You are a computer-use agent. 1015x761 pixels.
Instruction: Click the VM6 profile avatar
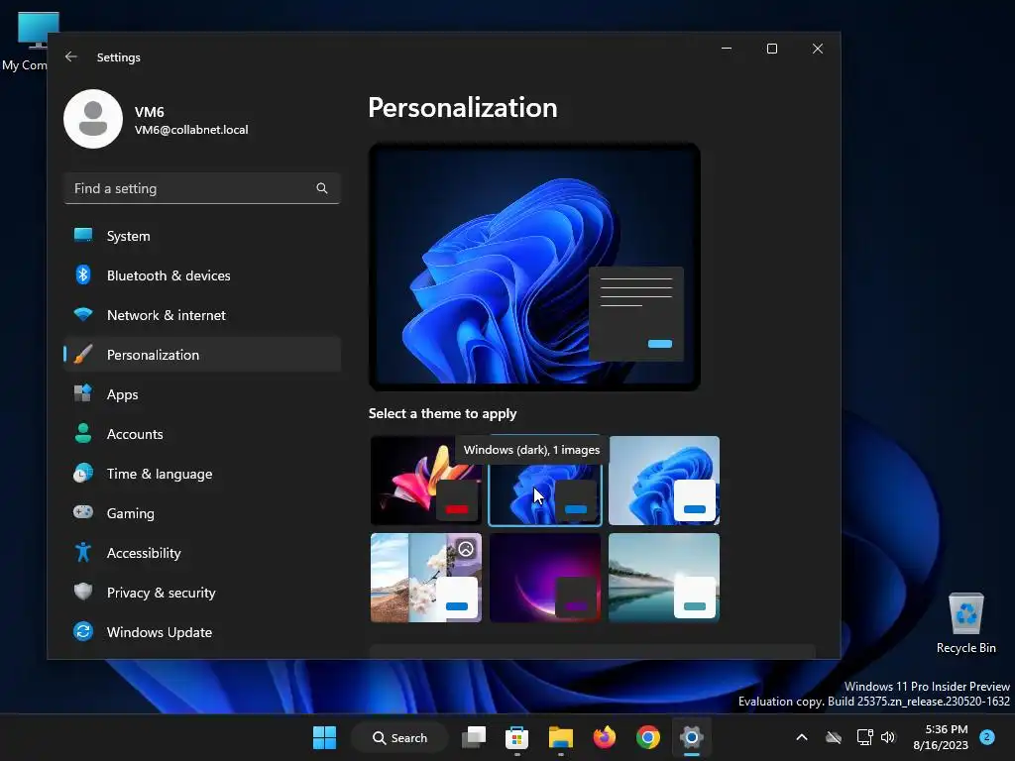(93, 119)
